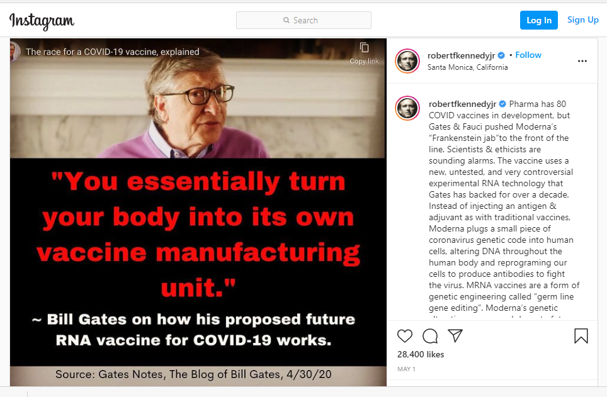Click the MAY 1 post date
This screenshot has width=607, height=397.
[x=406, y=369]
